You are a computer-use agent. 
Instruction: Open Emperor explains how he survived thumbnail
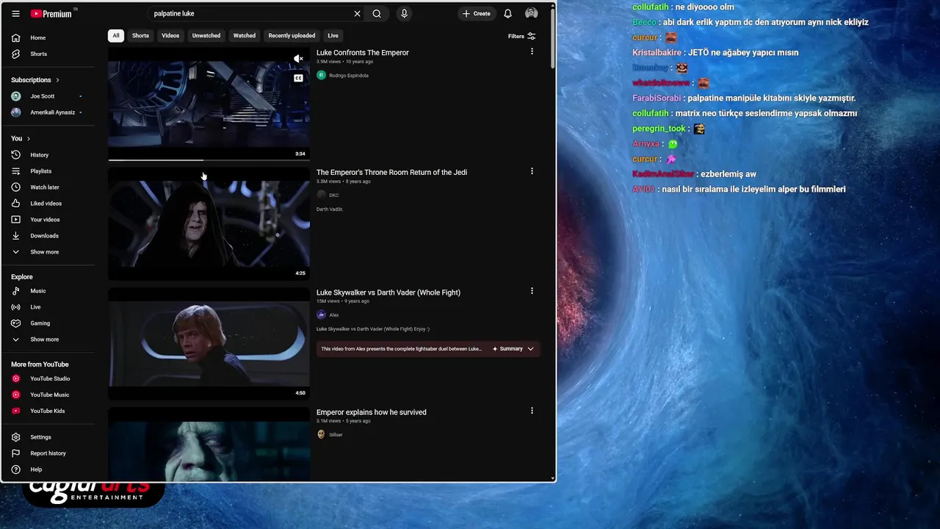pos(209,445)
